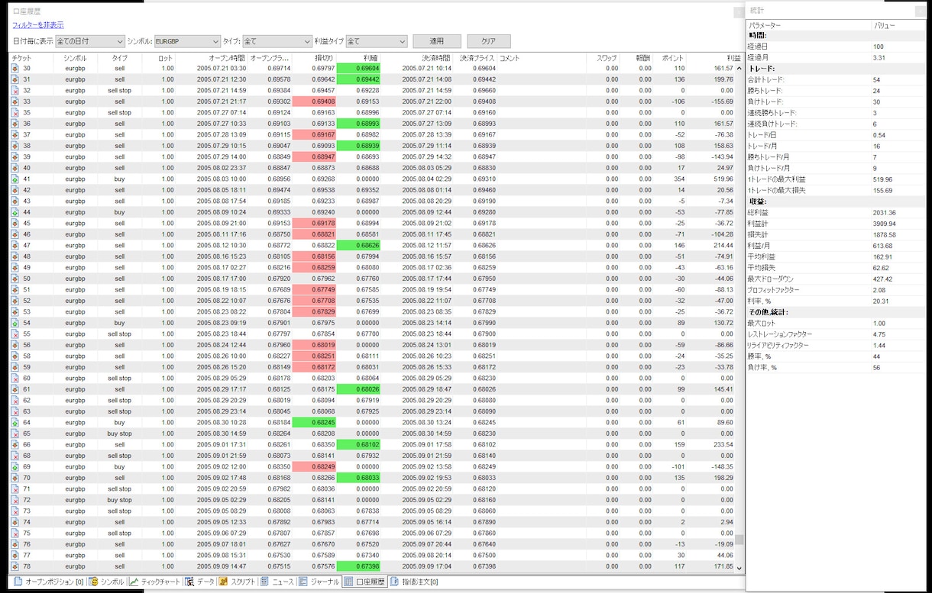Click the trade icon for ticket 78

click(x=15, y=566)
